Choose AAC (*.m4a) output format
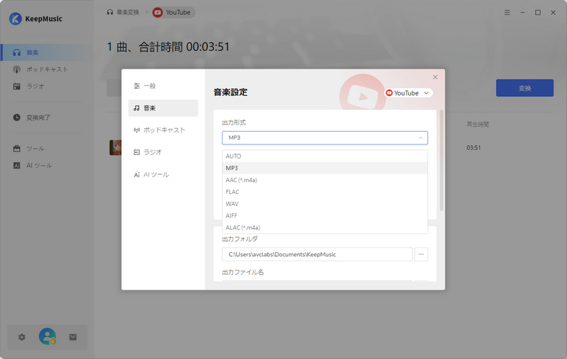This screenshot has height=359, width=567. 325,180
